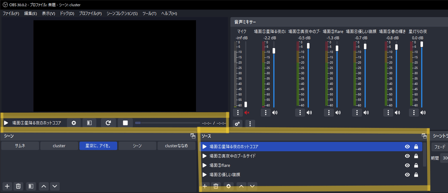448x193 pixels.
Task: Open マイク channel options menu
Action: tap(237, 113)
